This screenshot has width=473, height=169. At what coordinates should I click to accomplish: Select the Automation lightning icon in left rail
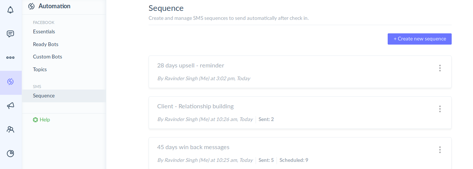click(10, 82)
